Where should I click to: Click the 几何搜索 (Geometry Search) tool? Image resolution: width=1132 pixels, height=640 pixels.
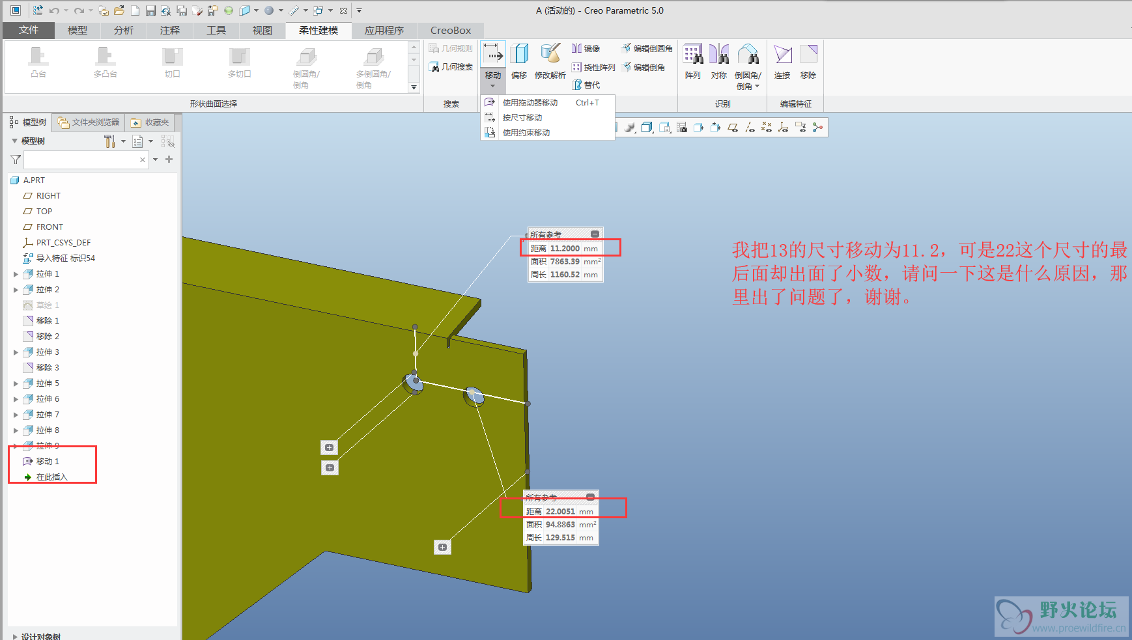[x=451, y=66]
